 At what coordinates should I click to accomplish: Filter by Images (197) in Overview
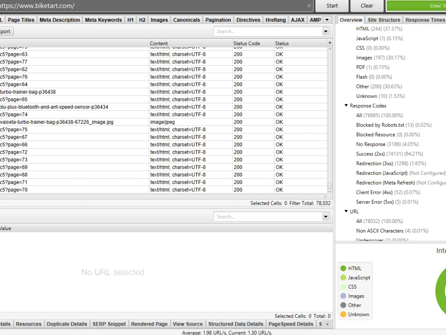pos(380,58)
